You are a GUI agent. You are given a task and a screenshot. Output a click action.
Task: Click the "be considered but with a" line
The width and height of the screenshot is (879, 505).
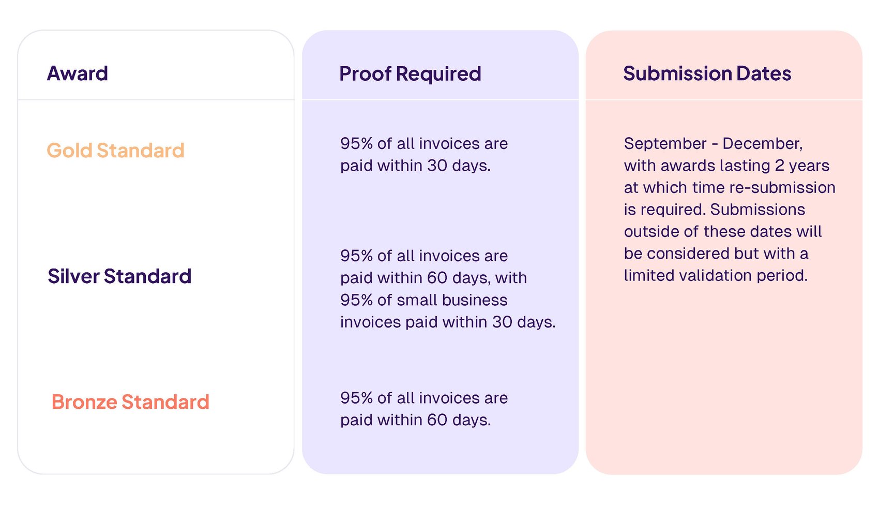coord(716,254)
